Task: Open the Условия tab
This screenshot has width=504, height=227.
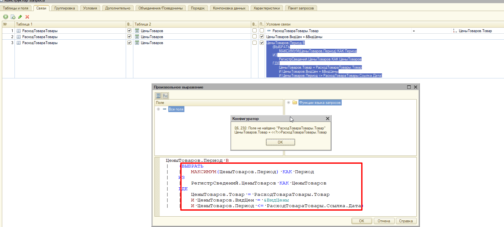Action: 90,8
